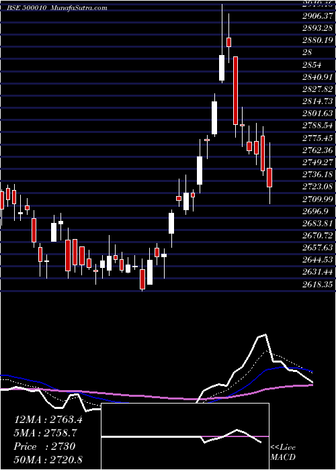Select the 2840.91 price axis label
The width and height of the screenshot is (336, 470).
pyautogui.click(x=318, y=77)
